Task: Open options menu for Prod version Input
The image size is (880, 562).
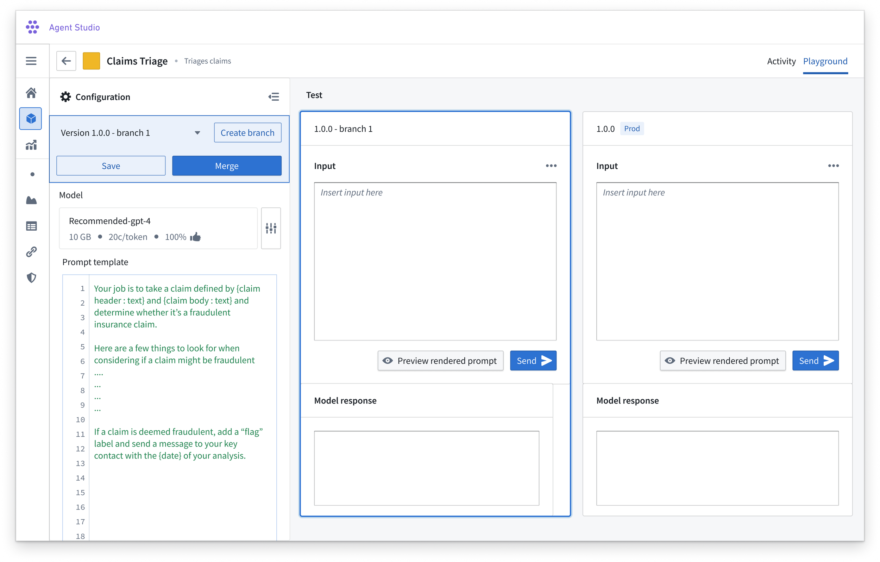Action: (x=833, y=166)
